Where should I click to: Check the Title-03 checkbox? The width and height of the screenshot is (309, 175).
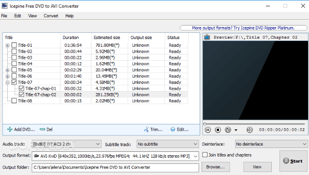point(14,57)
